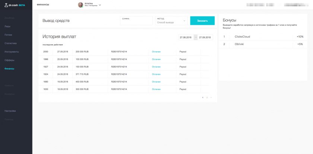313x154 pixels.
Task: Click Payout type in row 1630
Action: tap(183, 89)
